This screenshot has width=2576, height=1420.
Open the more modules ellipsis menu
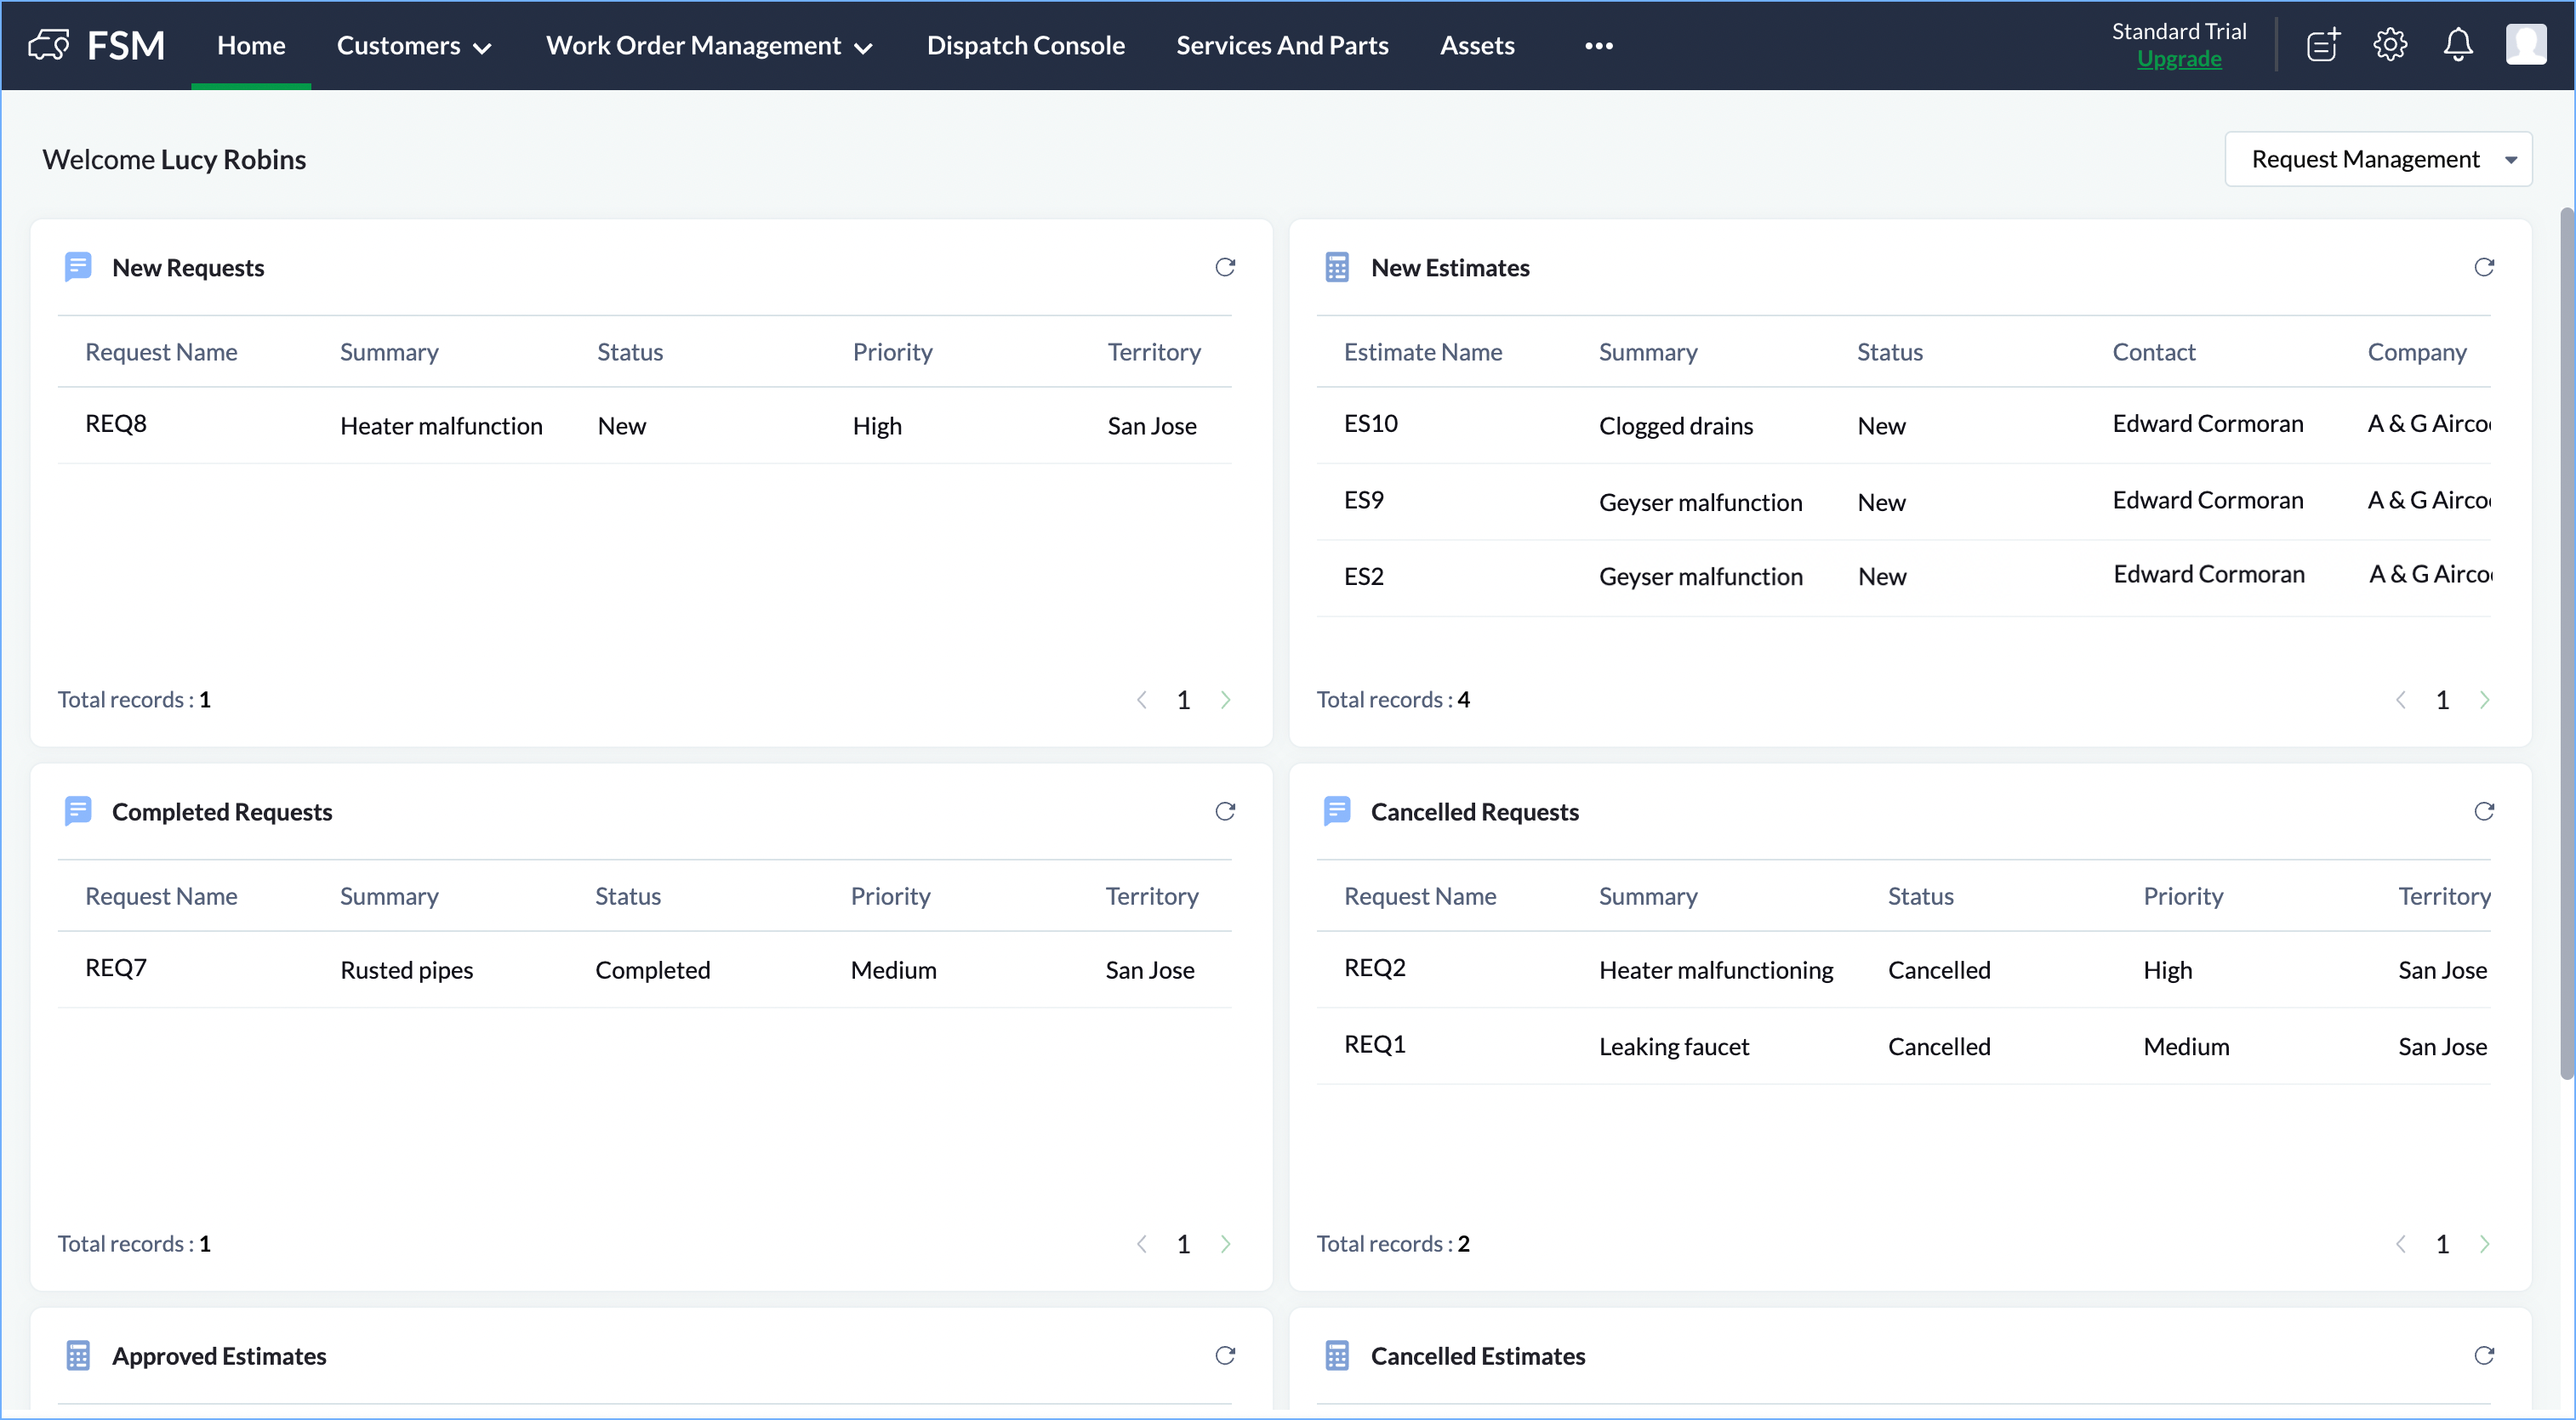[1598, 45]
